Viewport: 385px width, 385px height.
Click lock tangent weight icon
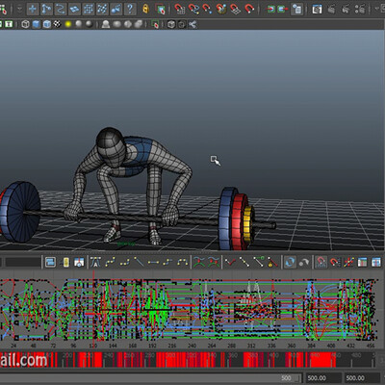tap(272, 262)
